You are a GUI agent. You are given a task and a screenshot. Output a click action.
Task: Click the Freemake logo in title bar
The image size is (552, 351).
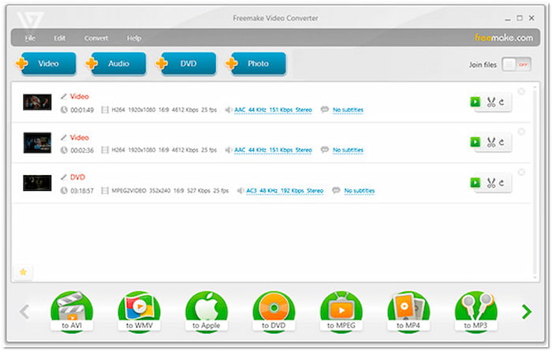[30, 20]
